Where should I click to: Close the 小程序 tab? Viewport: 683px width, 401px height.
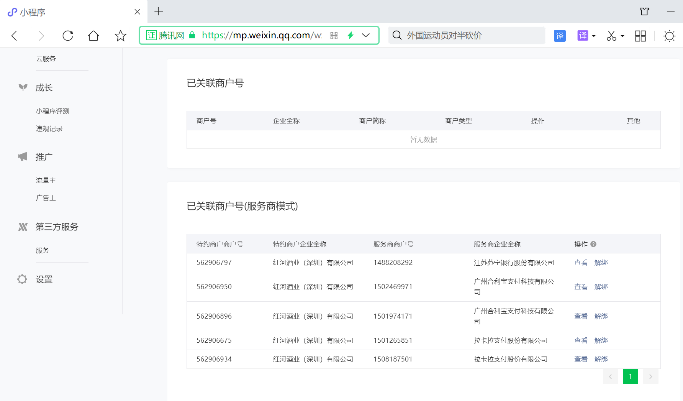coord(137,12)
